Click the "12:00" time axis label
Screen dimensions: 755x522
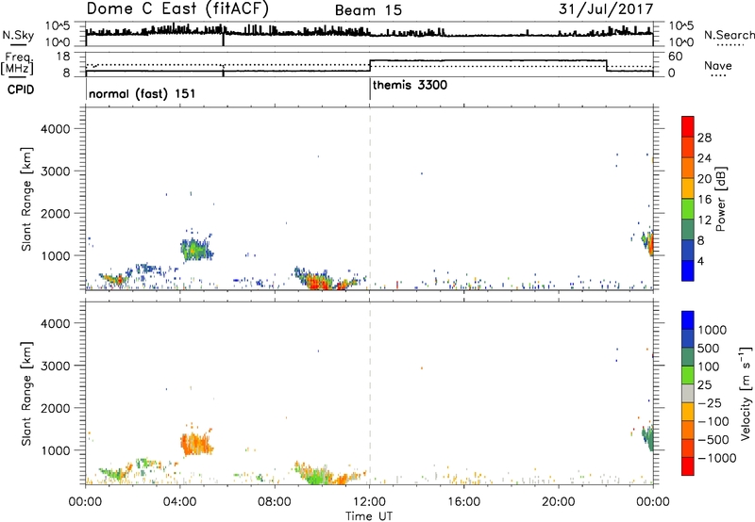pyautogui.click(x=370, y=502)
